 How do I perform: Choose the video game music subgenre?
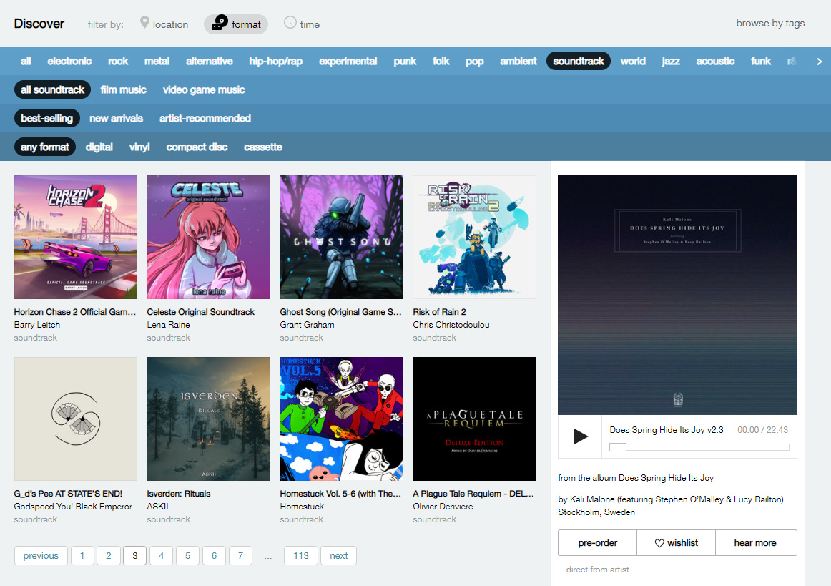click(204, 90)
